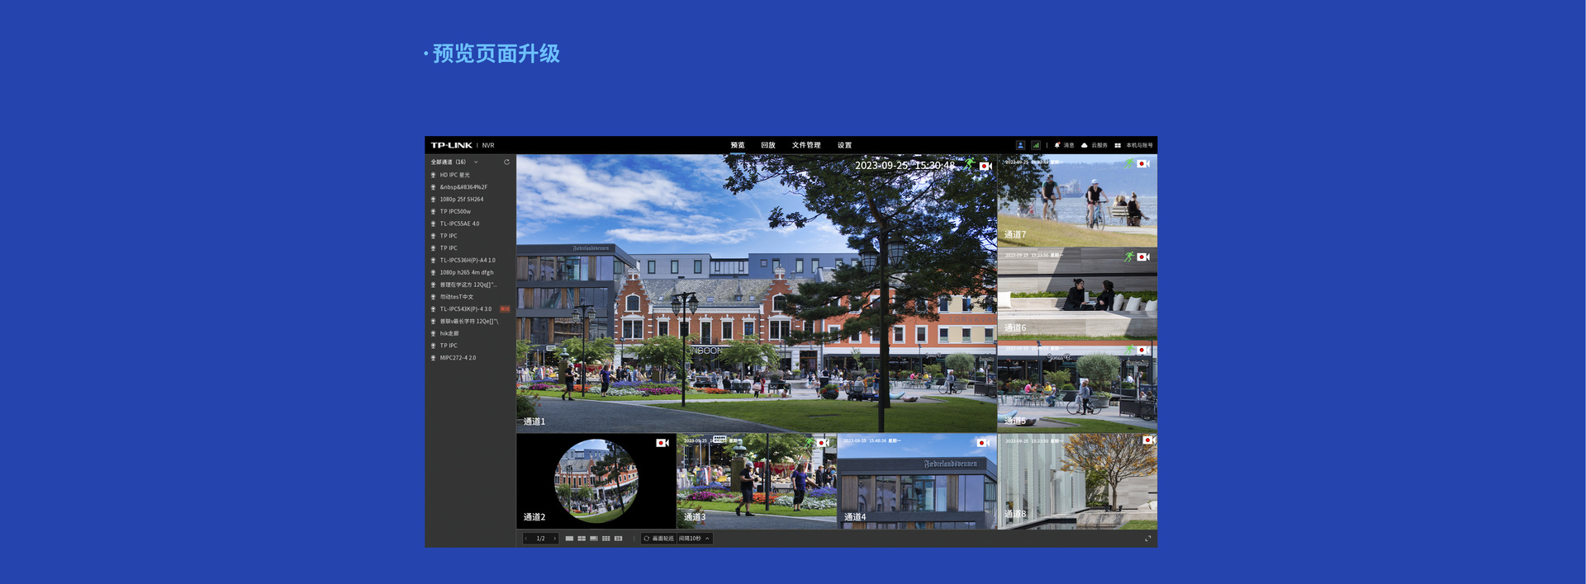Viewport: 1586px width, 584px height.
Task: Expand the 全部通道 (16) dropdown
Action: click(476, 162)
